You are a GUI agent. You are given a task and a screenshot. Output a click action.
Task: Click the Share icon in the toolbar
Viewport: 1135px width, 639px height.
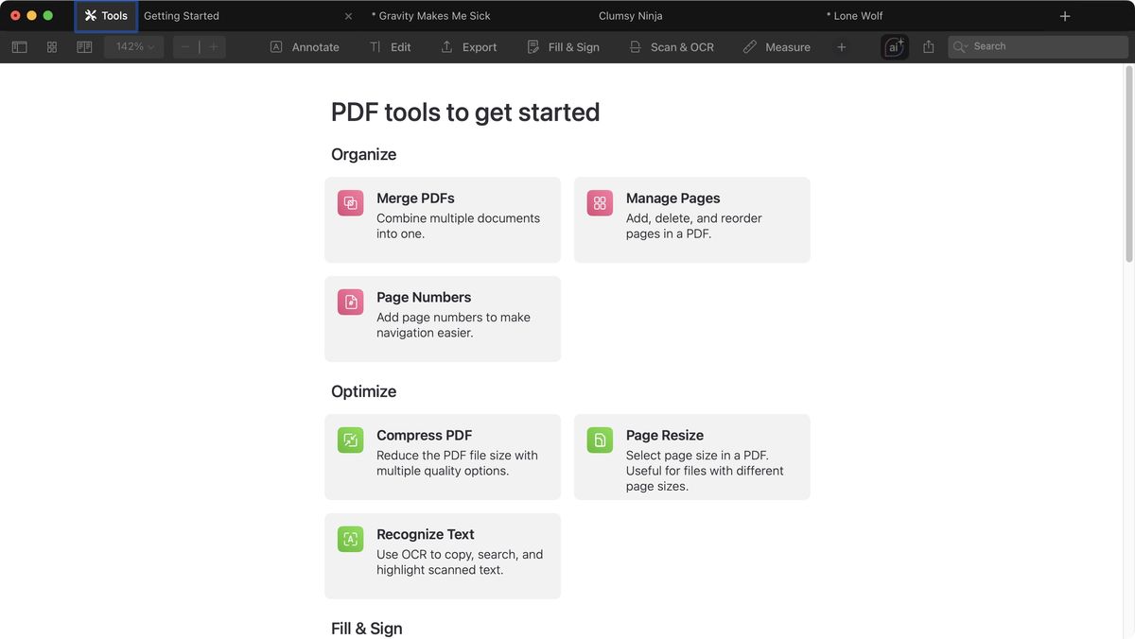click(x=928, y=45)
